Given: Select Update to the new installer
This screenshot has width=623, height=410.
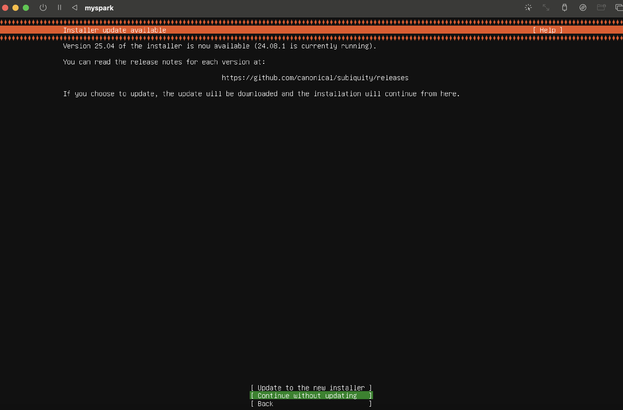Looking at the screenshot, I should point(311,388).
